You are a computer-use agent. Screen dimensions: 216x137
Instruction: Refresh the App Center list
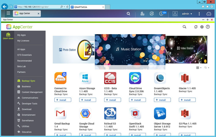[196, 27]
